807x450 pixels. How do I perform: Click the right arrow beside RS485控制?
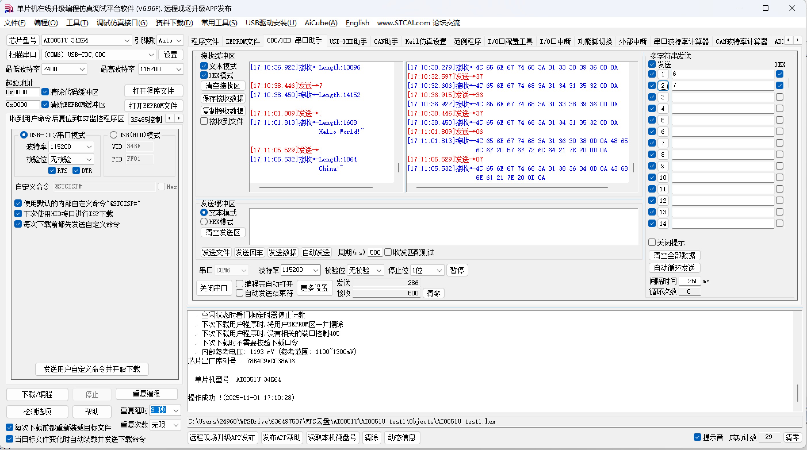[x=179, y=119]
